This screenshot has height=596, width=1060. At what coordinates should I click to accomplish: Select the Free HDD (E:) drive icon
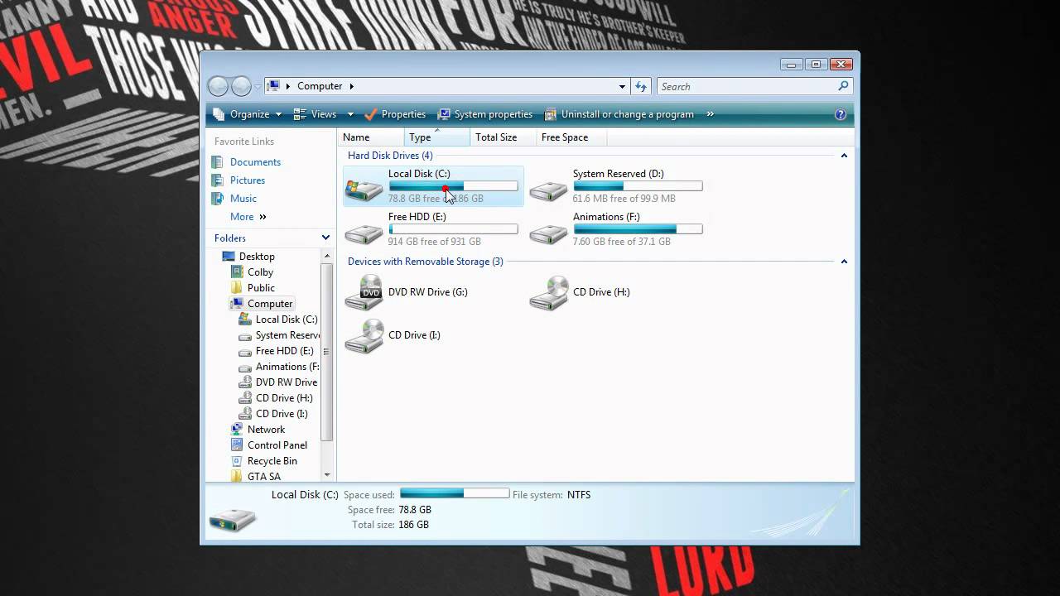[x=364, y=233]
